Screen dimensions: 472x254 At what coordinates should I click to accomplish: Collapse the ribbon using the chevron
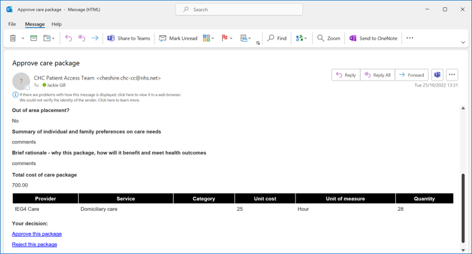pos(463,43)
